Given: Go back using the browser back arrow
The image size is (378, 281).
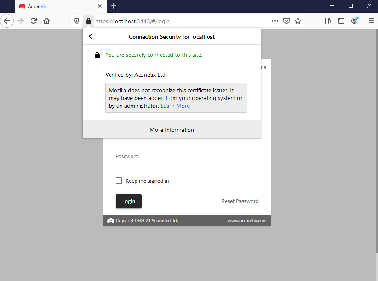Looking at the screenshot, I should pos(7,21).
